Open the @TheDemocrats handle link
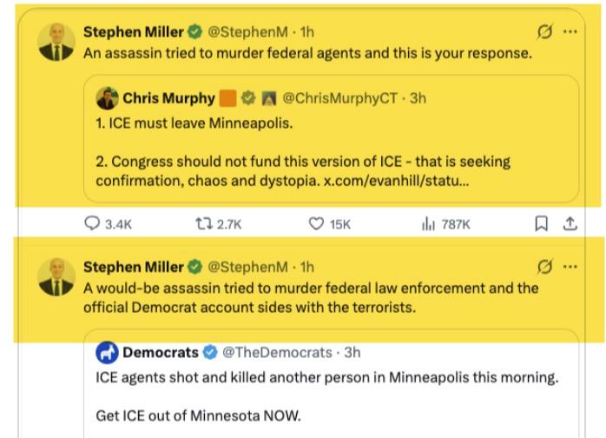 pyautogui.click(x=278, y=352)
